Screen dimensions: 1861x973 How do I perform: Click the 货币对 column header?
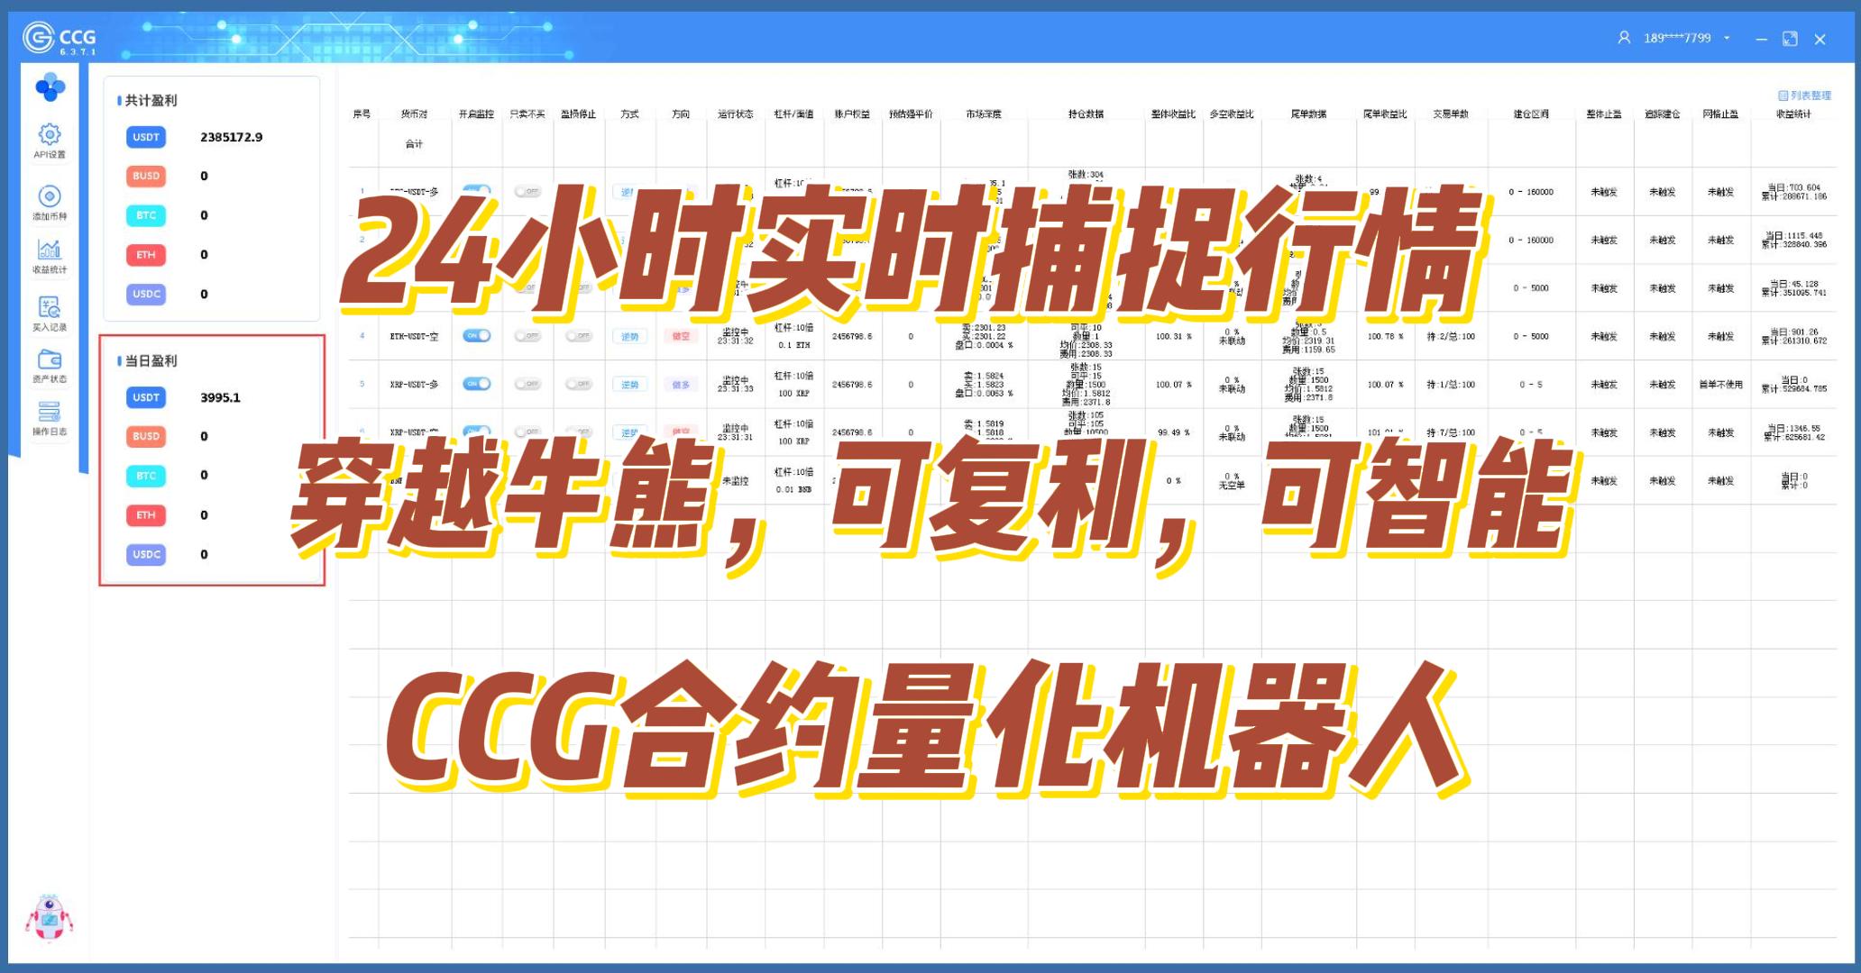pos(414,114)
